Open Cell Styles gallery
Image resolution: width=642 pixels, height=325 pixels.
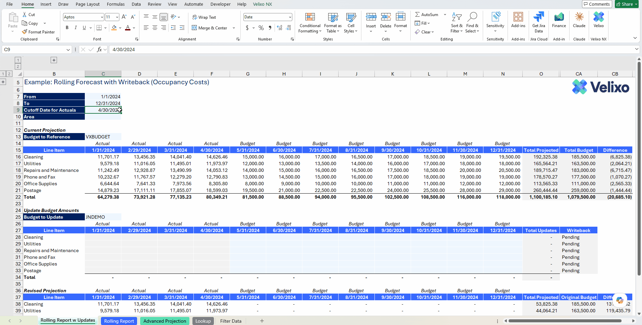(351, 23)
